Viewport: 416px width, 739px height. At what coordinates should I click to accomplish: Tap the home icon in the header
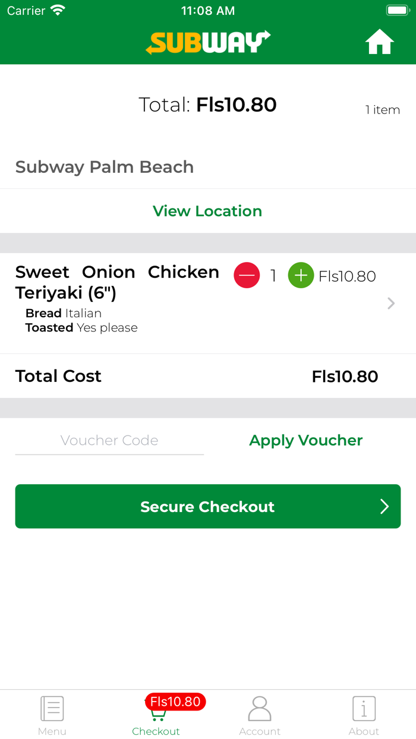tap(379, 42)
